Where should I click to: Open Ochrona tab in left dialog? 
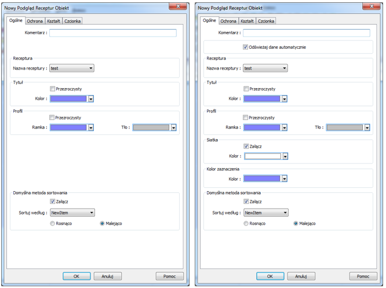point(35,21)
